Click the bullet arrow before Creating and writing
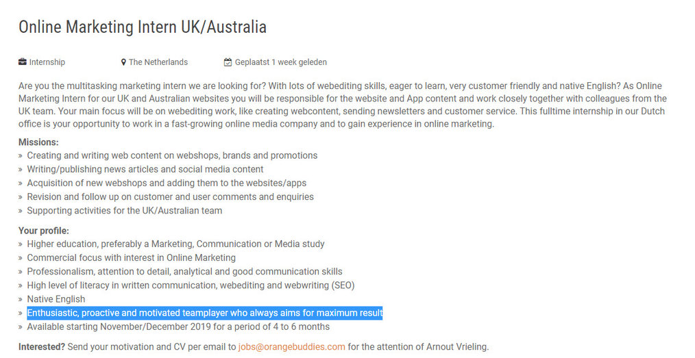695x358 pixels. point(21,156)
